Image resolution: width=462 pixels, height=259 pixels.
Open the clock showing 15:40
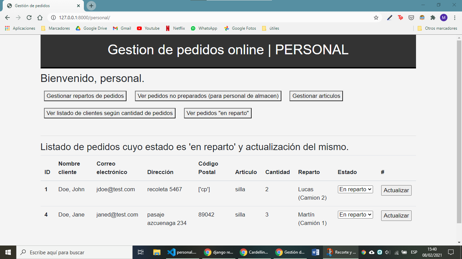pos(432,252)
